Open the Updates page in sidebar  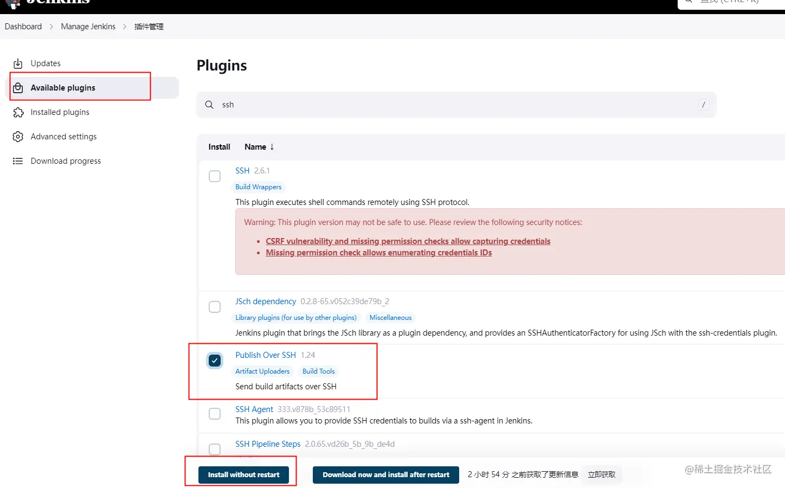[x=46, y=63]
